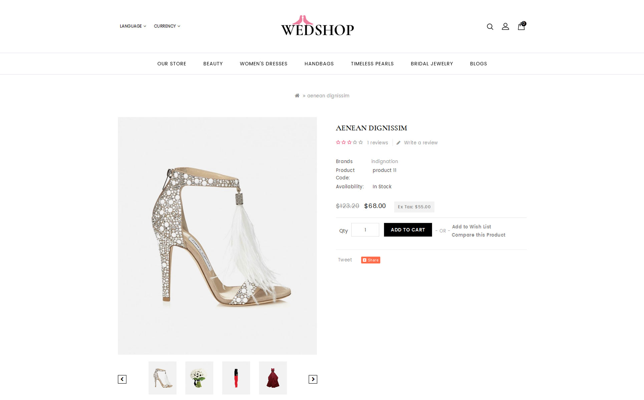This screenshot has width=644, height=400.
Task: Go to home via breadcrumb house icon
Action: (297, 96)
